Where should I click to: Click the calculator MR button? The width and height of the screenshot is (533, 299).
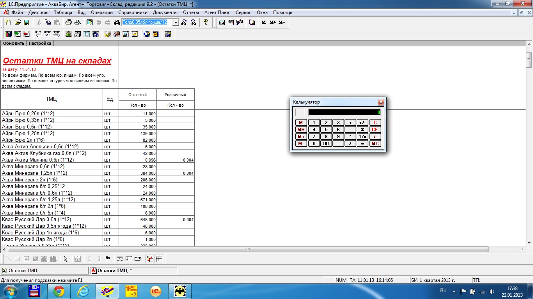301,130
